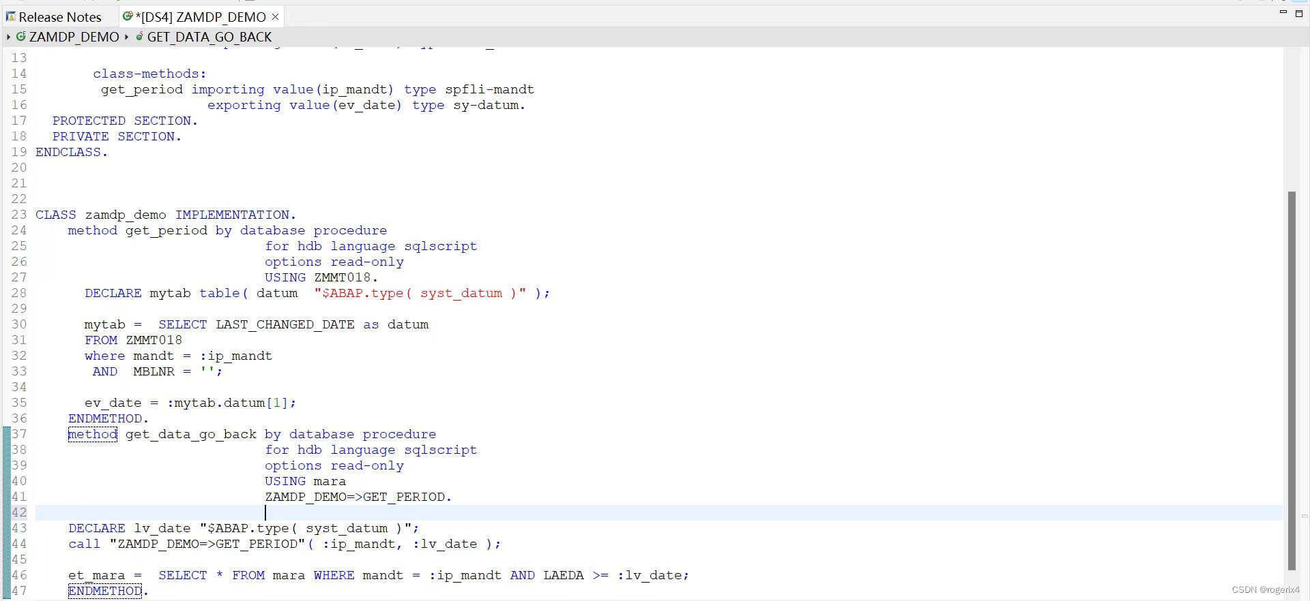Click the Release Notes tab icon
Screen dimensions: 1310x601
pyautogui.click(x=10, y=16)
